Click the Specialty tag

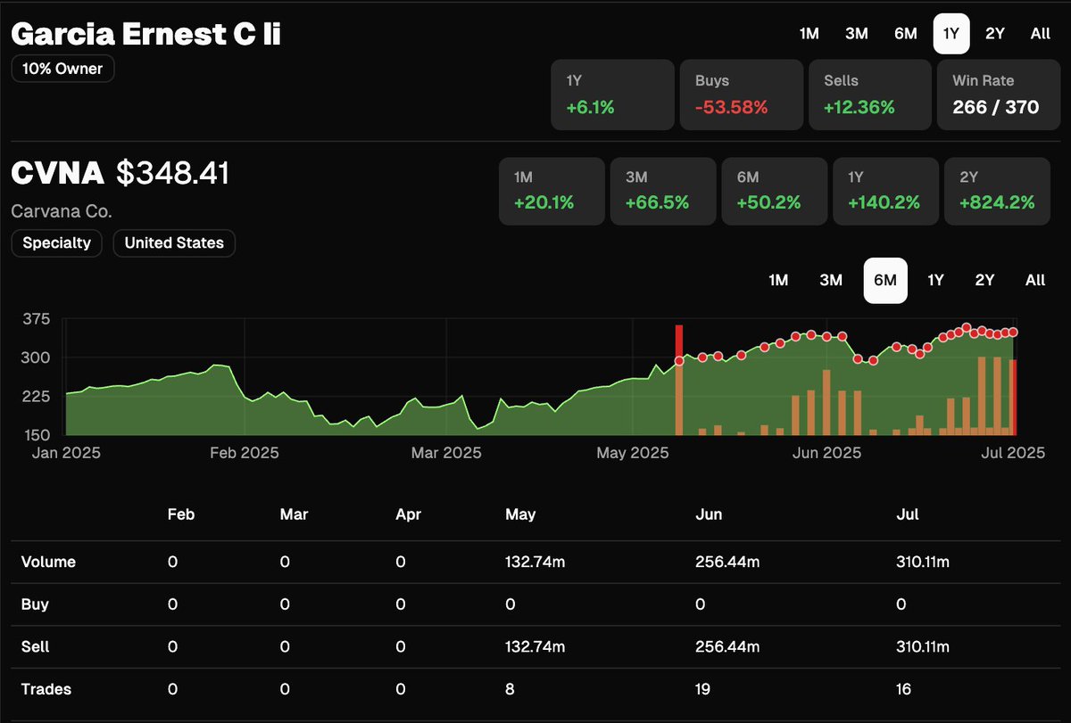point(57,243)
